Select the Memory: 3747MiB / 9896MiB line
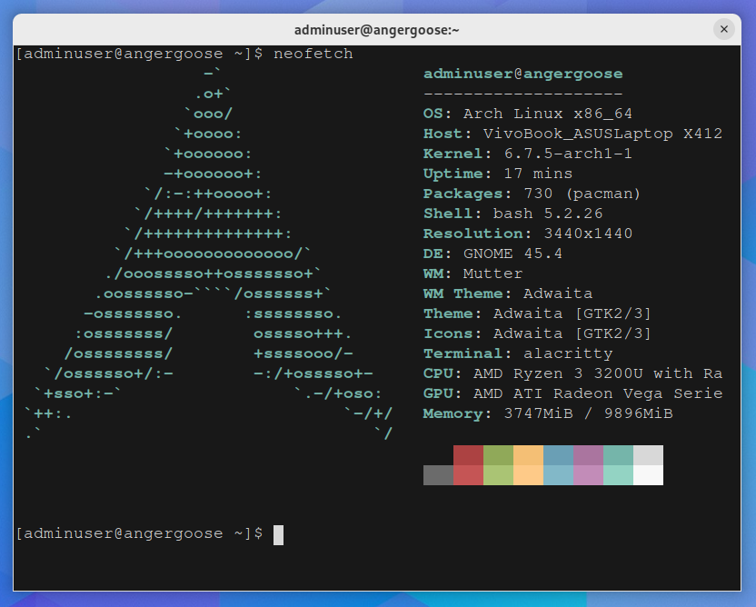The image size is (756, 607). pyautogui.click(x=548, y=413)
